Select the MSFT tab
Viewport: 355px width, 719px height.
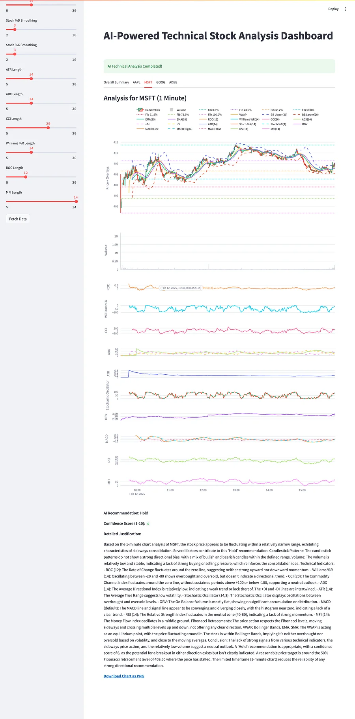click(148, 83)
